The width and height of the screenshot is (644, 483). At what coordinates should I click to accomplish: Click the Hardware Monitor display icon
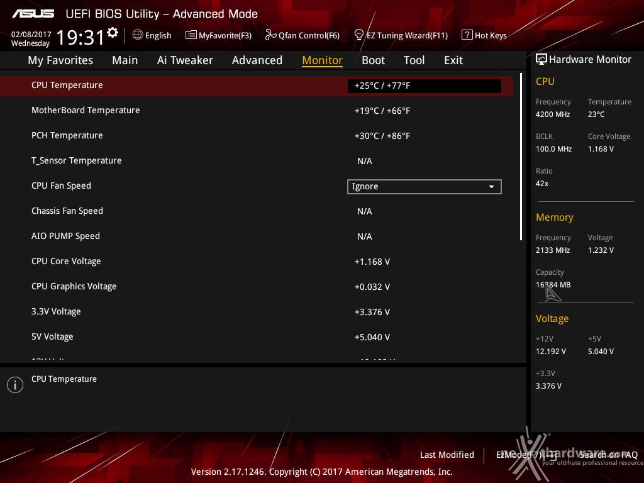pos(541,59)
